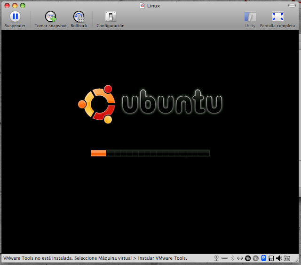The width and height of the screenshot is (301, 265).
Task: Click the Bluetooth icon in status bar
Action: tap(232, 258)
